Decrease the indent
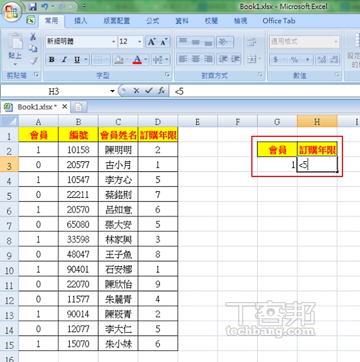 pos(223,59)
